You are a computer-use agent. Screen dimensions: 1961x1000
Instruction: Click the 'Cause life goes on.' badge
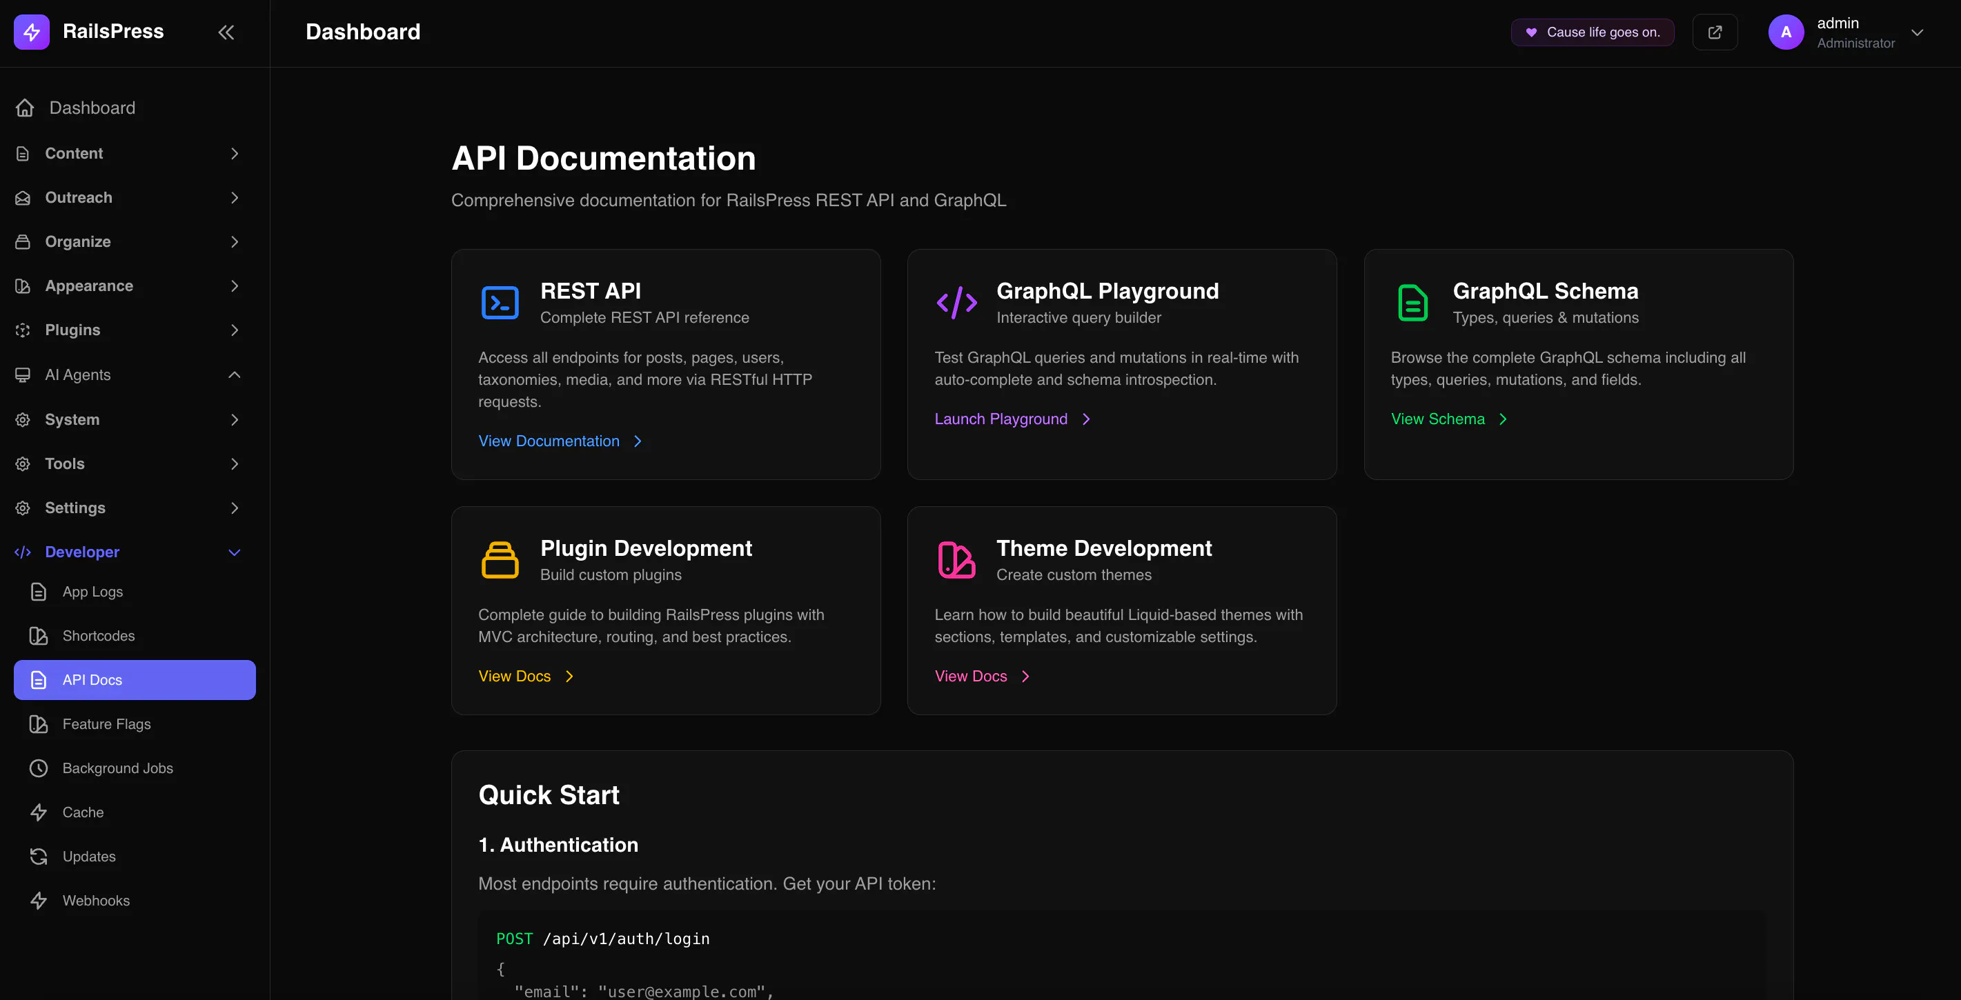click(1593, 32)
